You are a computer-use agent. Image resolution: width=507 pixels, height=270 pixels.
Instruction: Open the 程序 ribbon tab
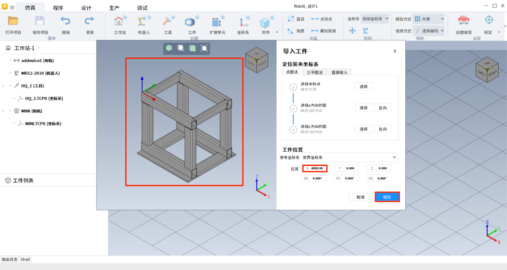[x=58, y=8]
